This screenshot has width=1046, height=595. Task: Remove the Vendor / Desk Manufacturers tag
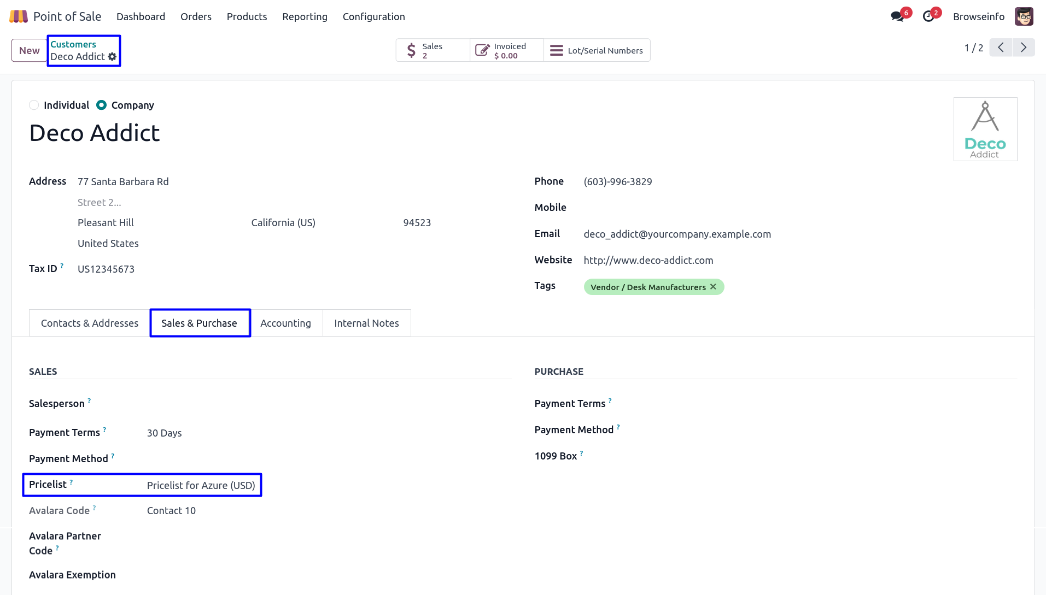[713, 287]
